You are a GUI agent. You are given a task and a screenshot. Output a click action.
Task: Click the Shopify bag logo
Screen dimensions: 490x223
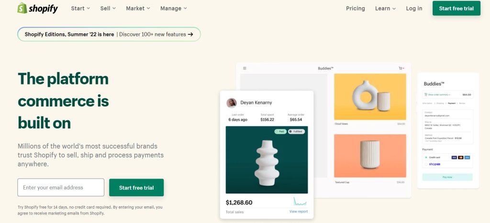tap(22, 8)
